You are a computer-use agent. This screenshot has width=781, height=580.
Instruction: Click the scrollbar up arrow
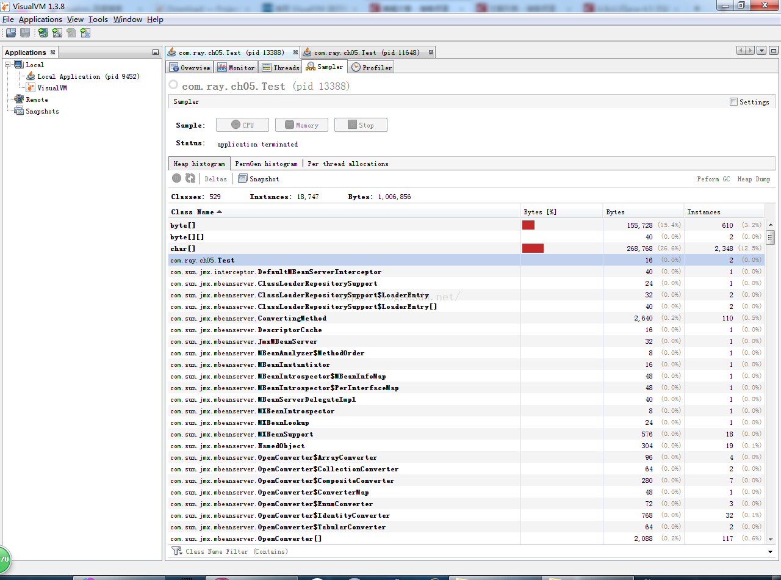[770, 225]
